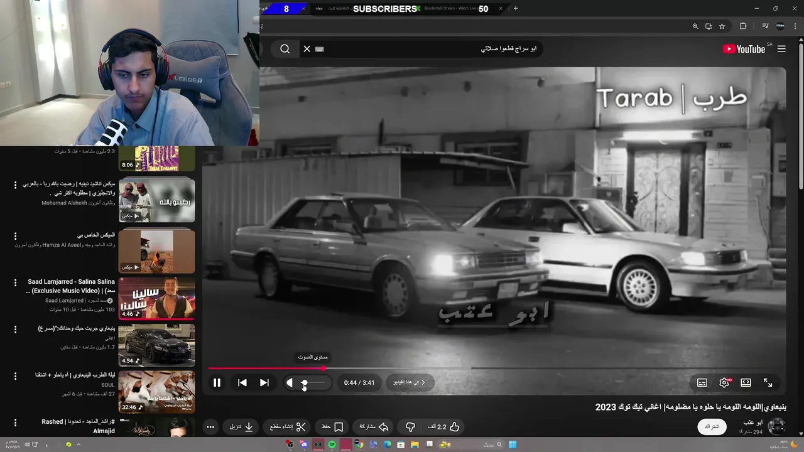Open ينبعاوي جريت حبك title
The height and width of the screenshot is (452, 804).
pos(77,328)
